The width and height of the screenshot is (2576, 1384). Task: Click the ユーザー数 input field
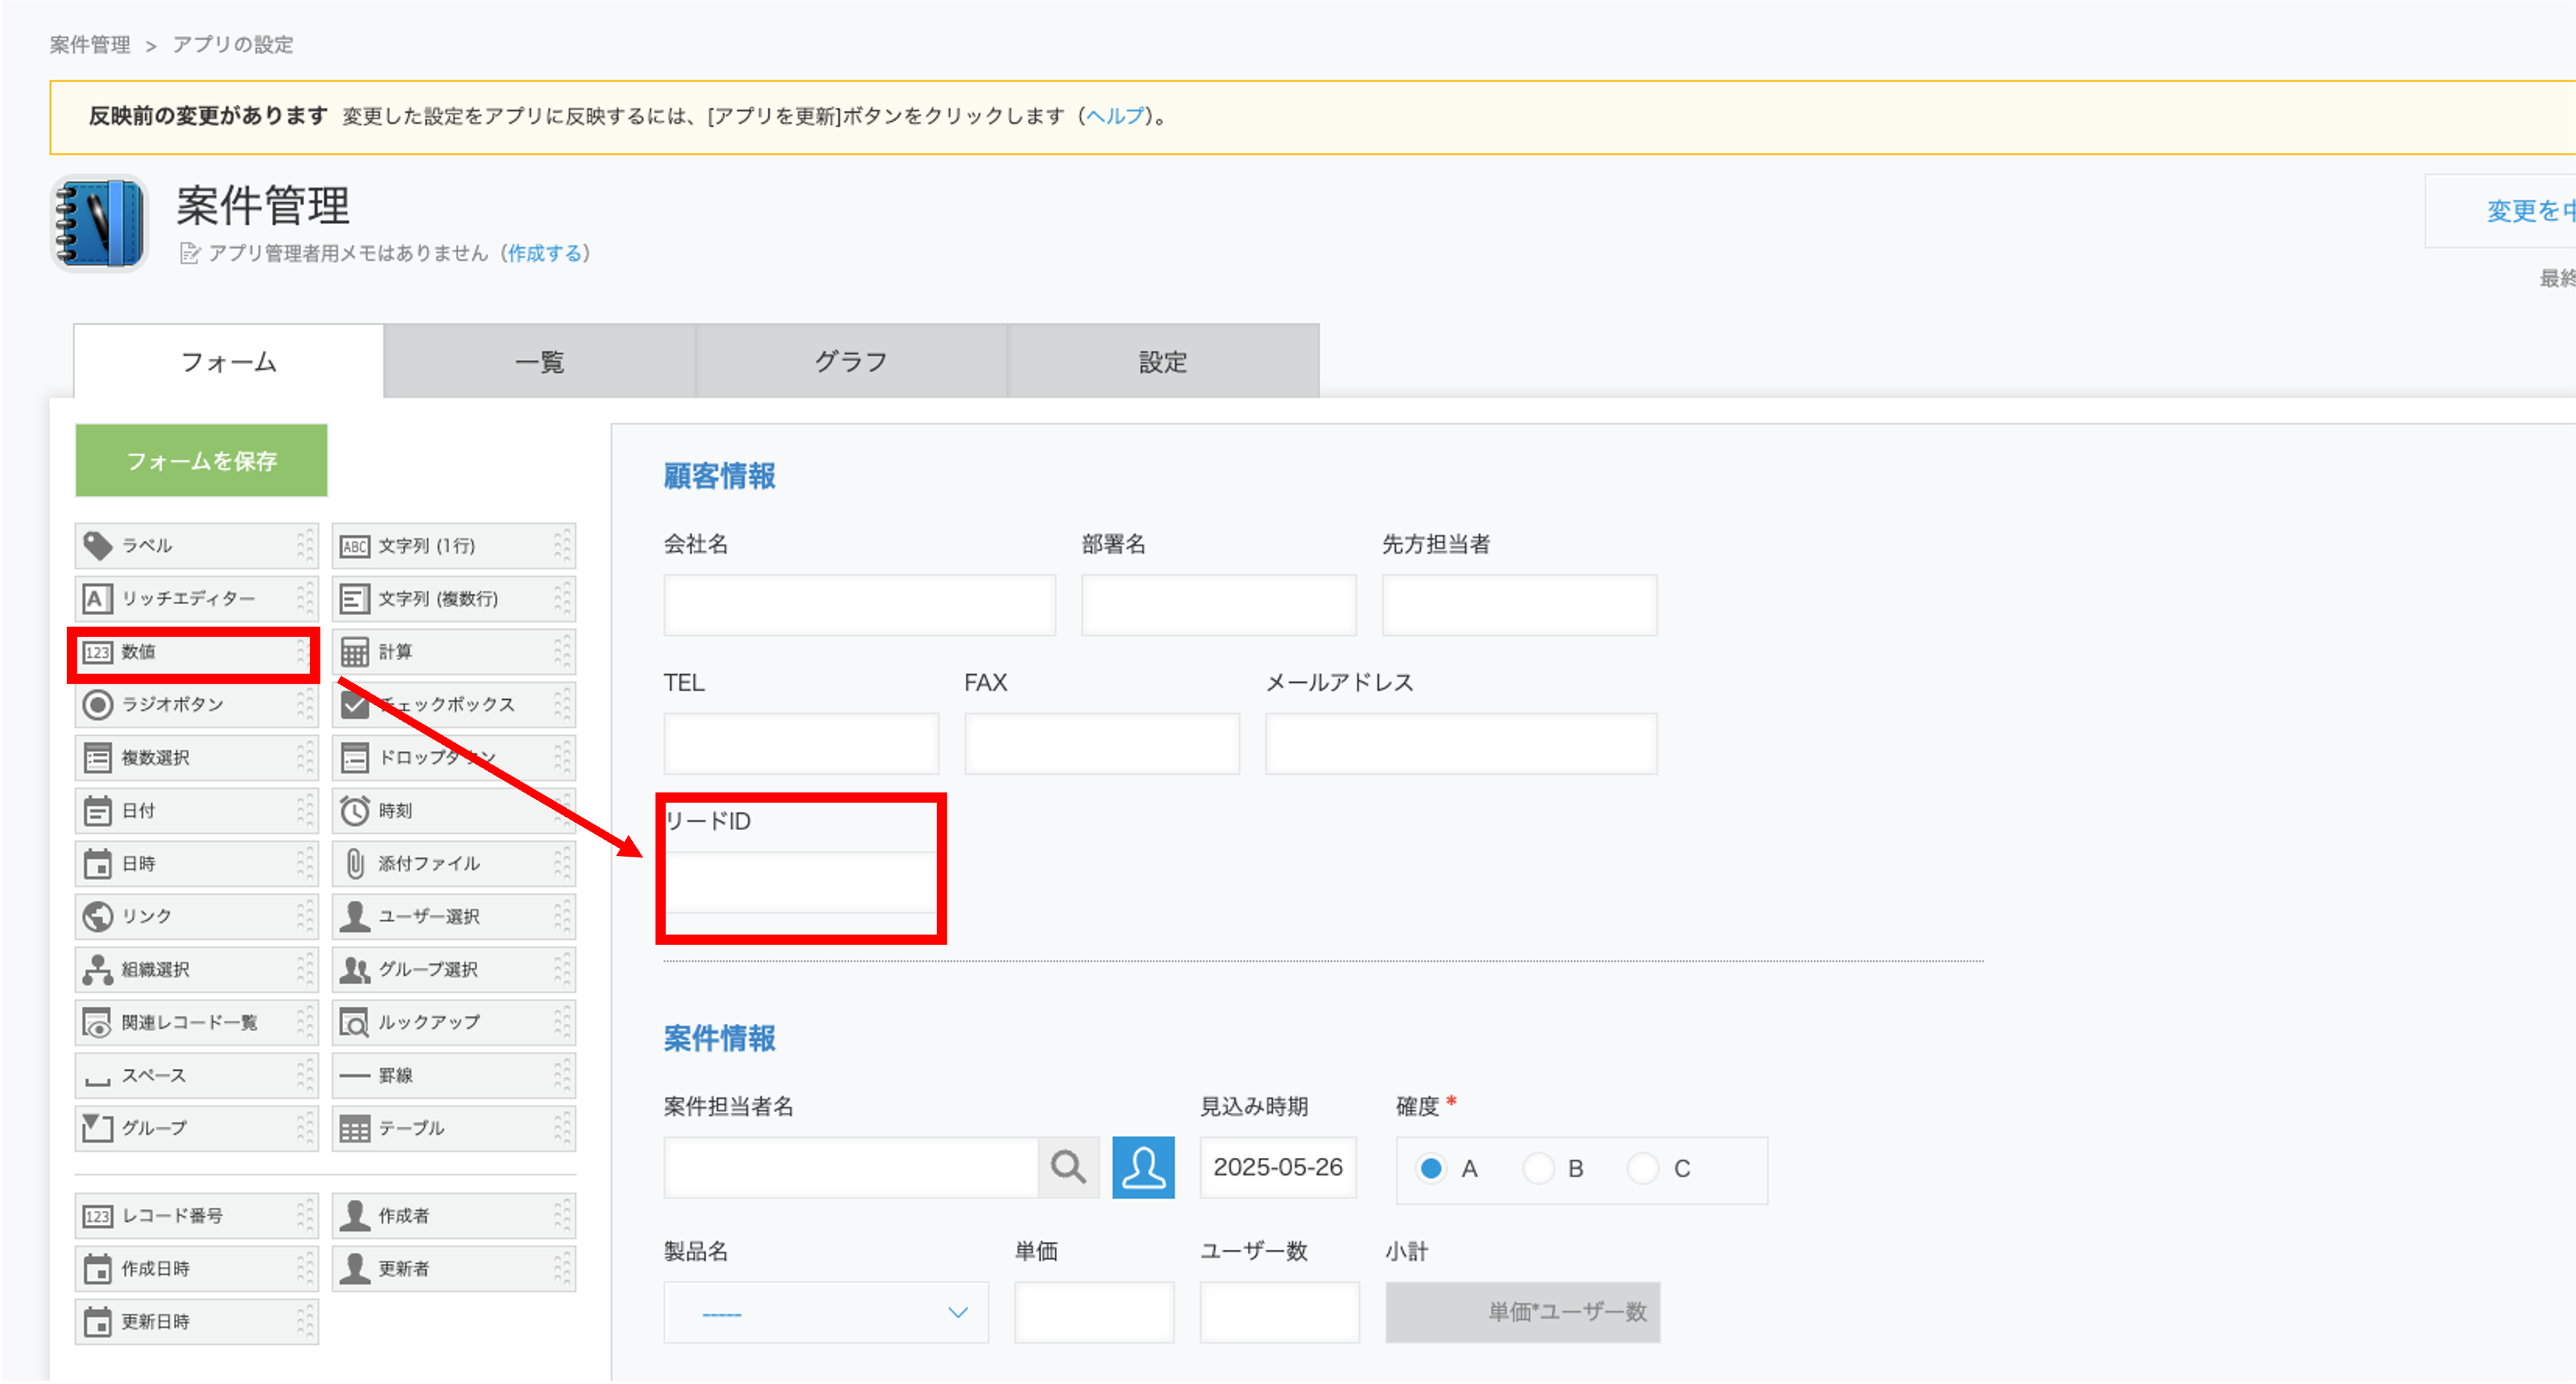[x=1280, y=1313]
